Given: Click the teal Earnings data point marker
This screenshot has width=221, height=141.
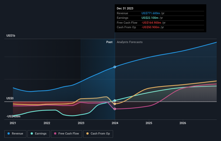Looking at the screenshot, I should [115, 100].
